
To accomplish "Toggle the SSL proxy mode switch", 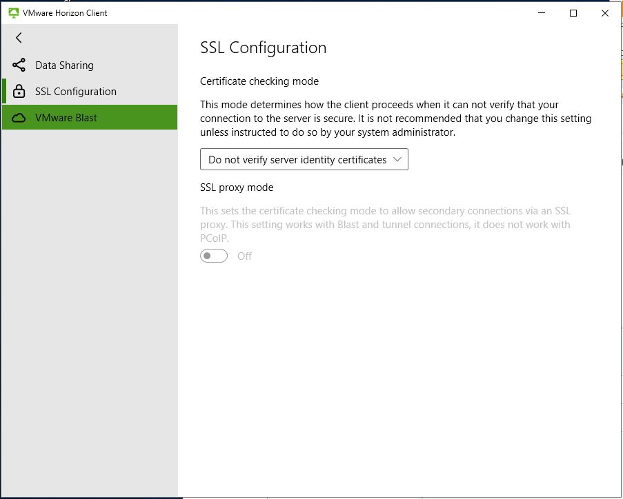I will [x=214, y=256].
